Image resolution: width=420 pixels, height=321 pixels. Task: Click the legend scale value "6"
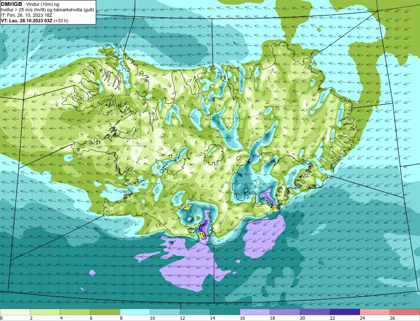91,318
